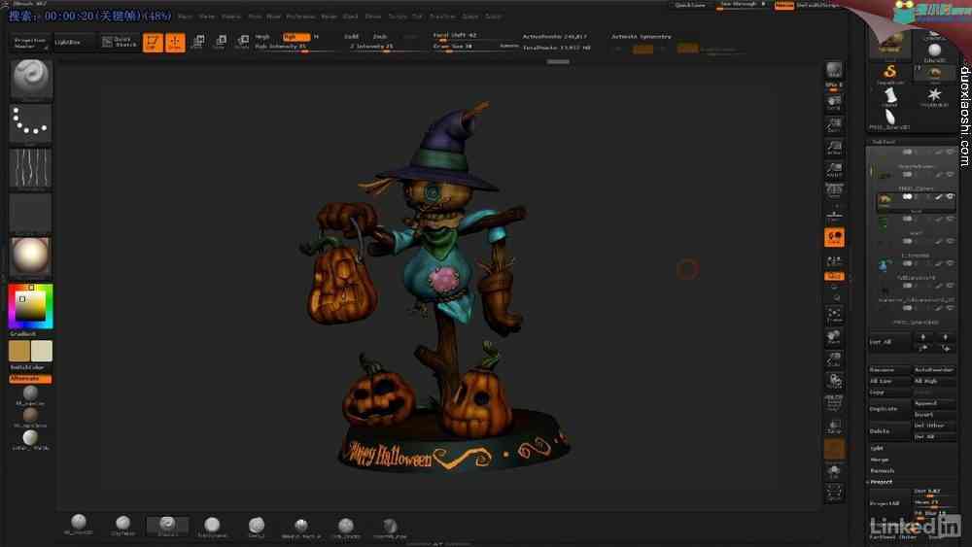Enable Zsub mode
The height and width of the screenshot is (547, 972).
(x=380, y=37)
